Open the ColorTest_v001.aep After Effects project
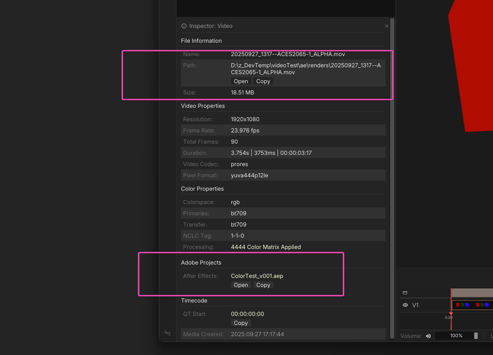The height and width of the screenshot is (355, 493). 241,285
